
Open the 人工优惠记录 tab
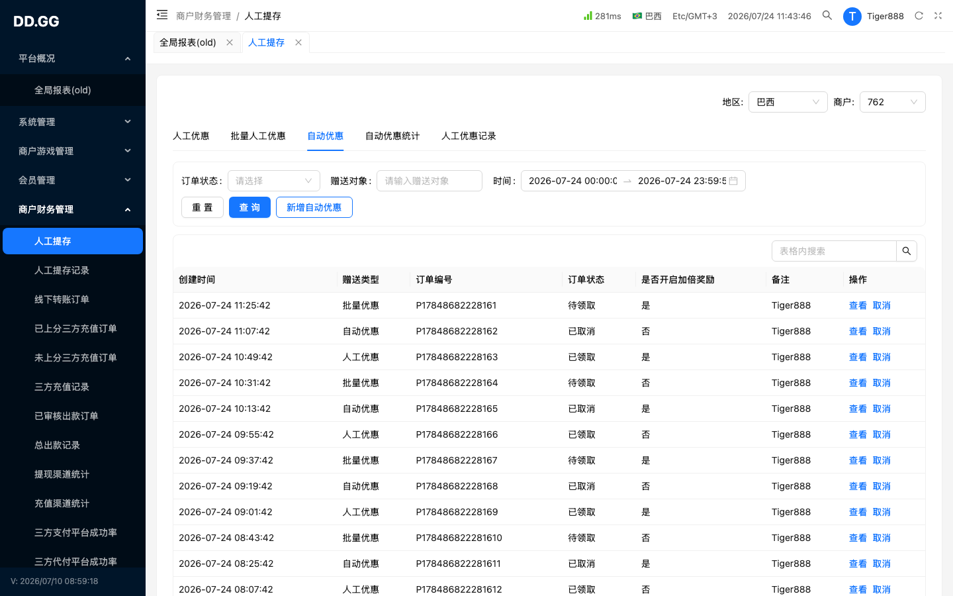point(469,136)
